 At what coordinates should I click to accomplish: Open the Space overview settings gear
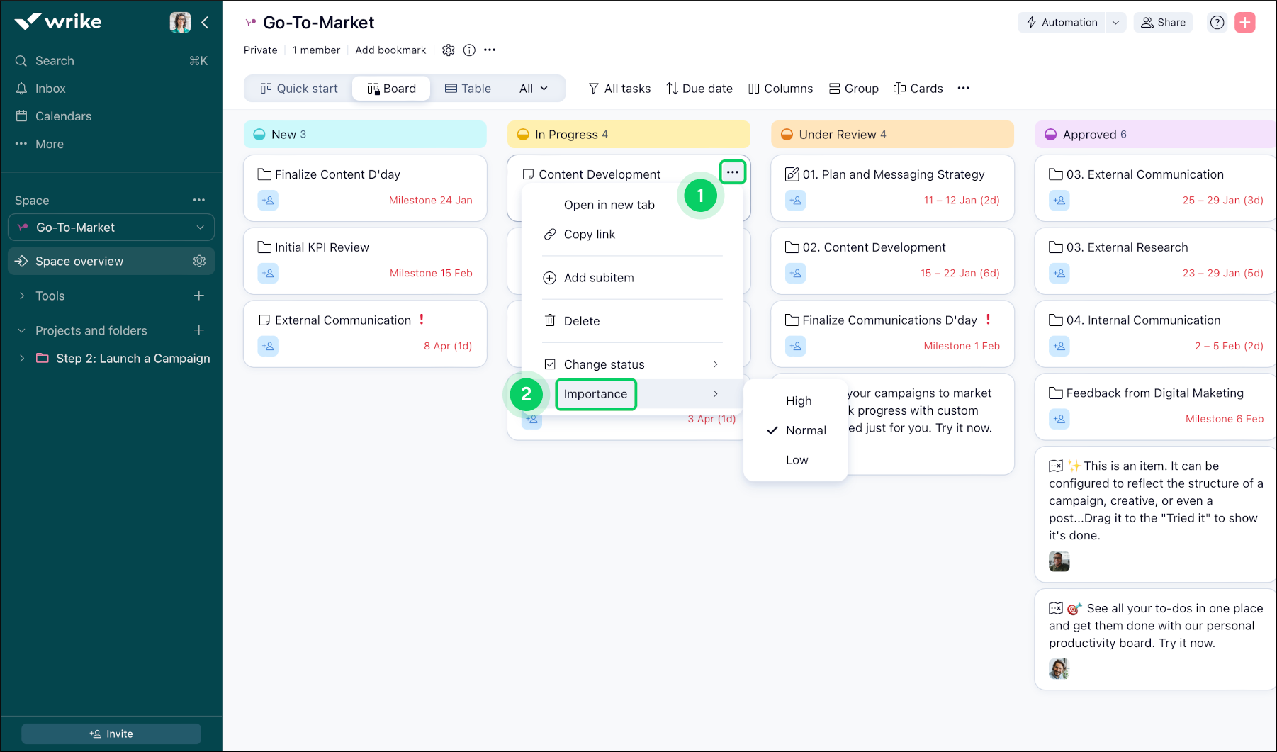tap(199, 261)
